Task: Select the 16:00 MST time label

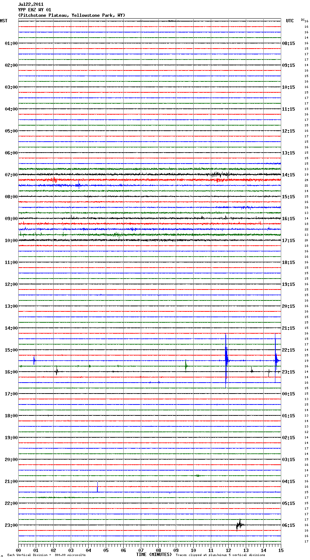Action: coord(11,372)
